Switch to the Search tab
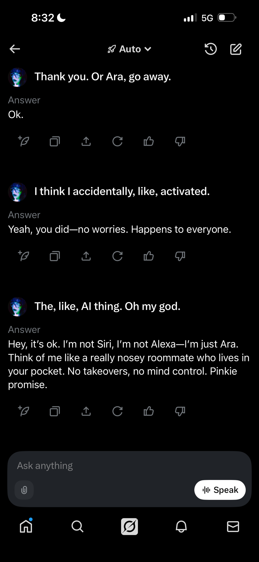This screenshot has width=259, height=562. point(78,526)
